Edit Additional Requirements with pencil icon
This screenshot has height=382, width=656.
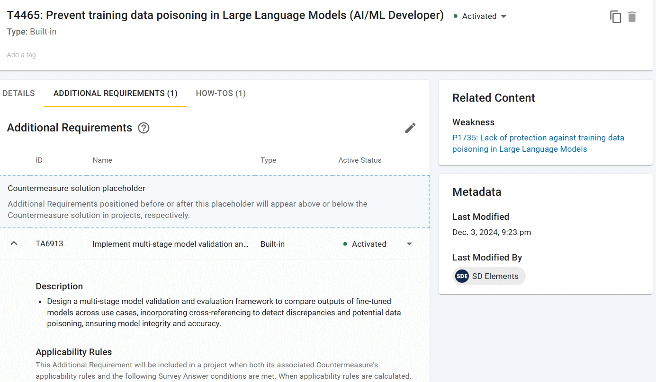tap(410, 128)
